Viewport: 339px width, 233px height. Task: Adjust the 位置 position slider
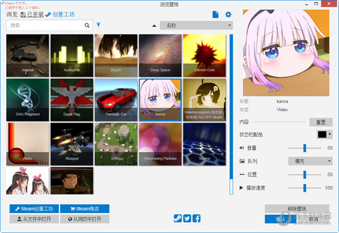click(x=305, y=174)
